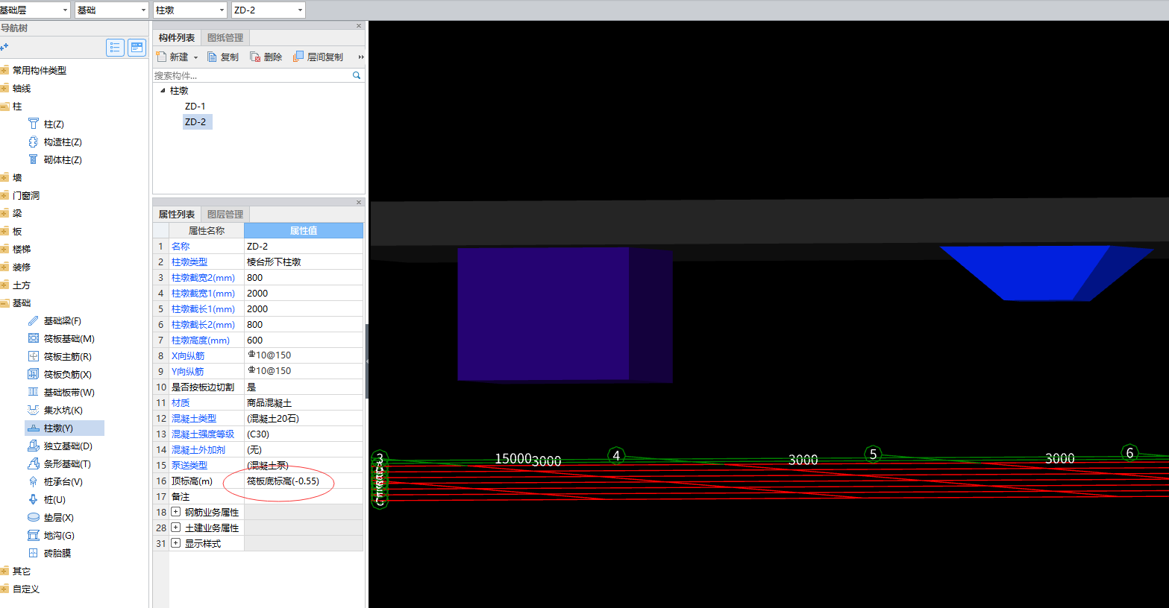1169x608 pixels.
Task: Click 删除 delete button
Action: point(266,57)
